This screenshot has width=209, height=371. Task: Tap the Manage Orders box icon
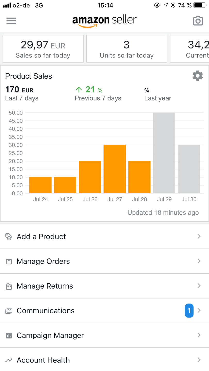[9, 261]
